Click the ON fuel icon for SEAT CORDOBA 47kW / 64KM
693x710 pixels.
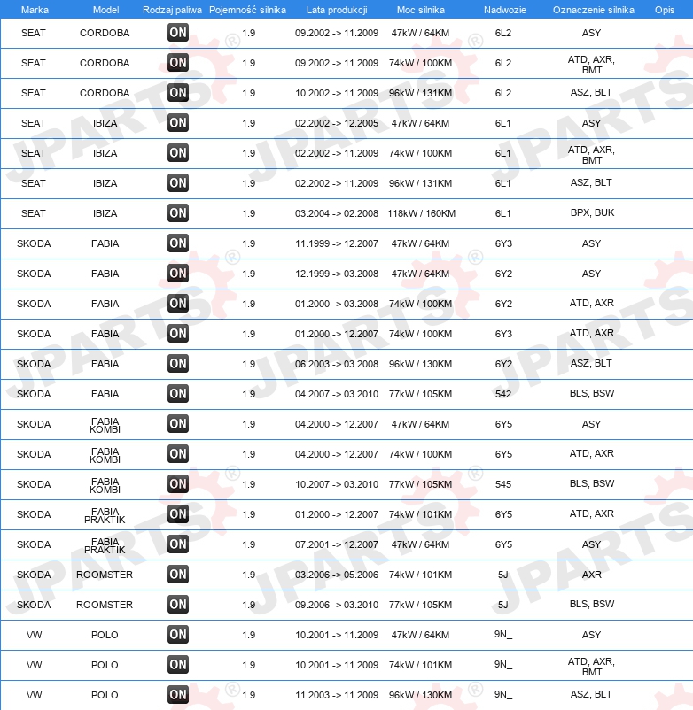point(177,33)
